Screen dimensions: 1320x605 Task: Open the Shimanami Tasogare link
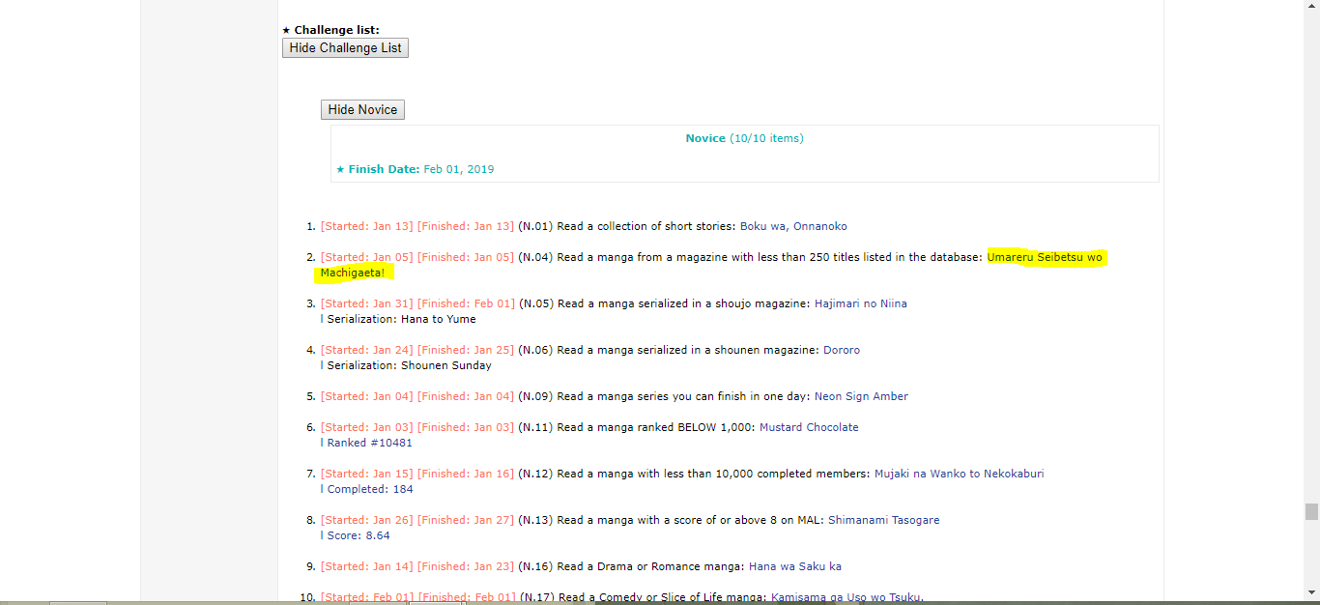point(883,520)
